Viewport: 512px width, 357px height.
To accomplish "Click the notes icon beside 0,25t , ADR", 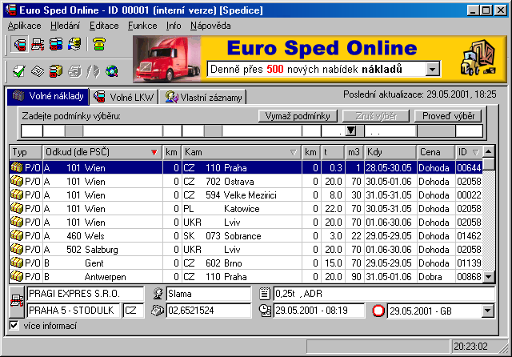I will [x=265, y=294].
